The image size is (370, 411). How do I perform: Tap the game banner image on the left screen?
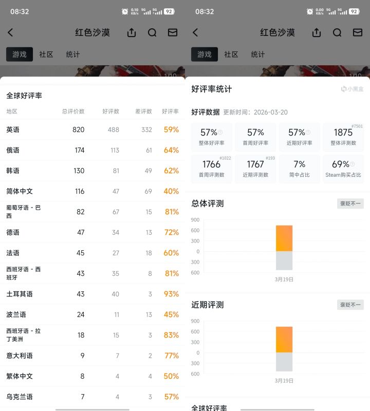(92, 71)
